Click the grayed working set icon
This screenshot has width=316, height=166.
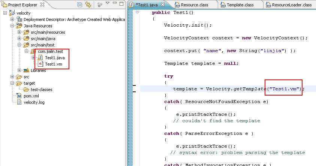click(x=100, y=4)
